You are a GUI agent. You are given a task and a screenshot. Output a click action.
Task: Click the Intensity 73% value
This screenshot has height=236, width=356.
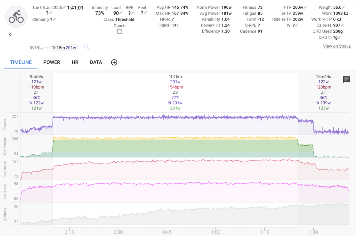[x=100, y=13]
